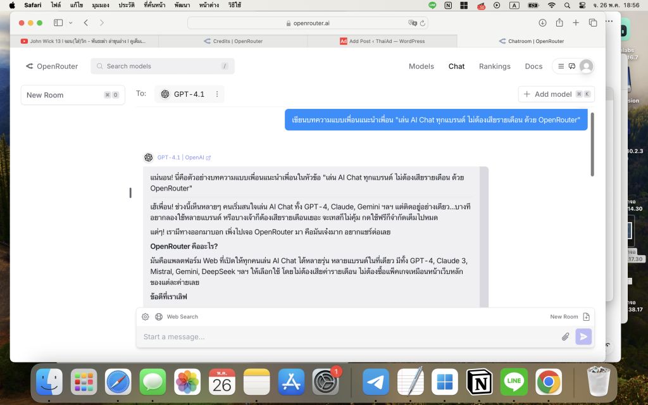Open Wi-Fi status in menu bar
The image size is (648, 405).
pyautogui.click(x=552, y=5)
